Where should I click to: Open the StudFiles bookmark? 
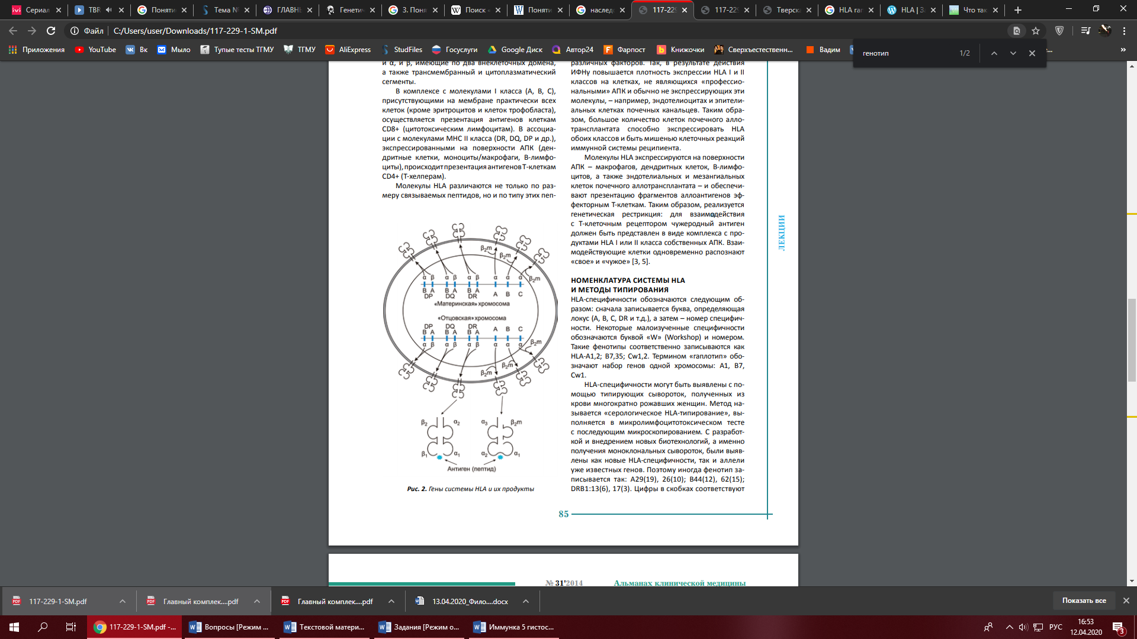pyautogui.click(x=402, y=50)
